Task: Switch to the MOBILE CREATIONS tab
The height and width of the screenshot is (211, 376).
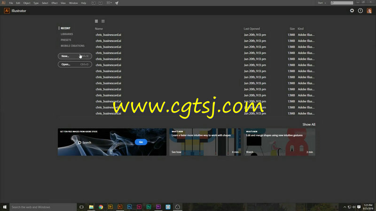Action: tap(72, 45)
